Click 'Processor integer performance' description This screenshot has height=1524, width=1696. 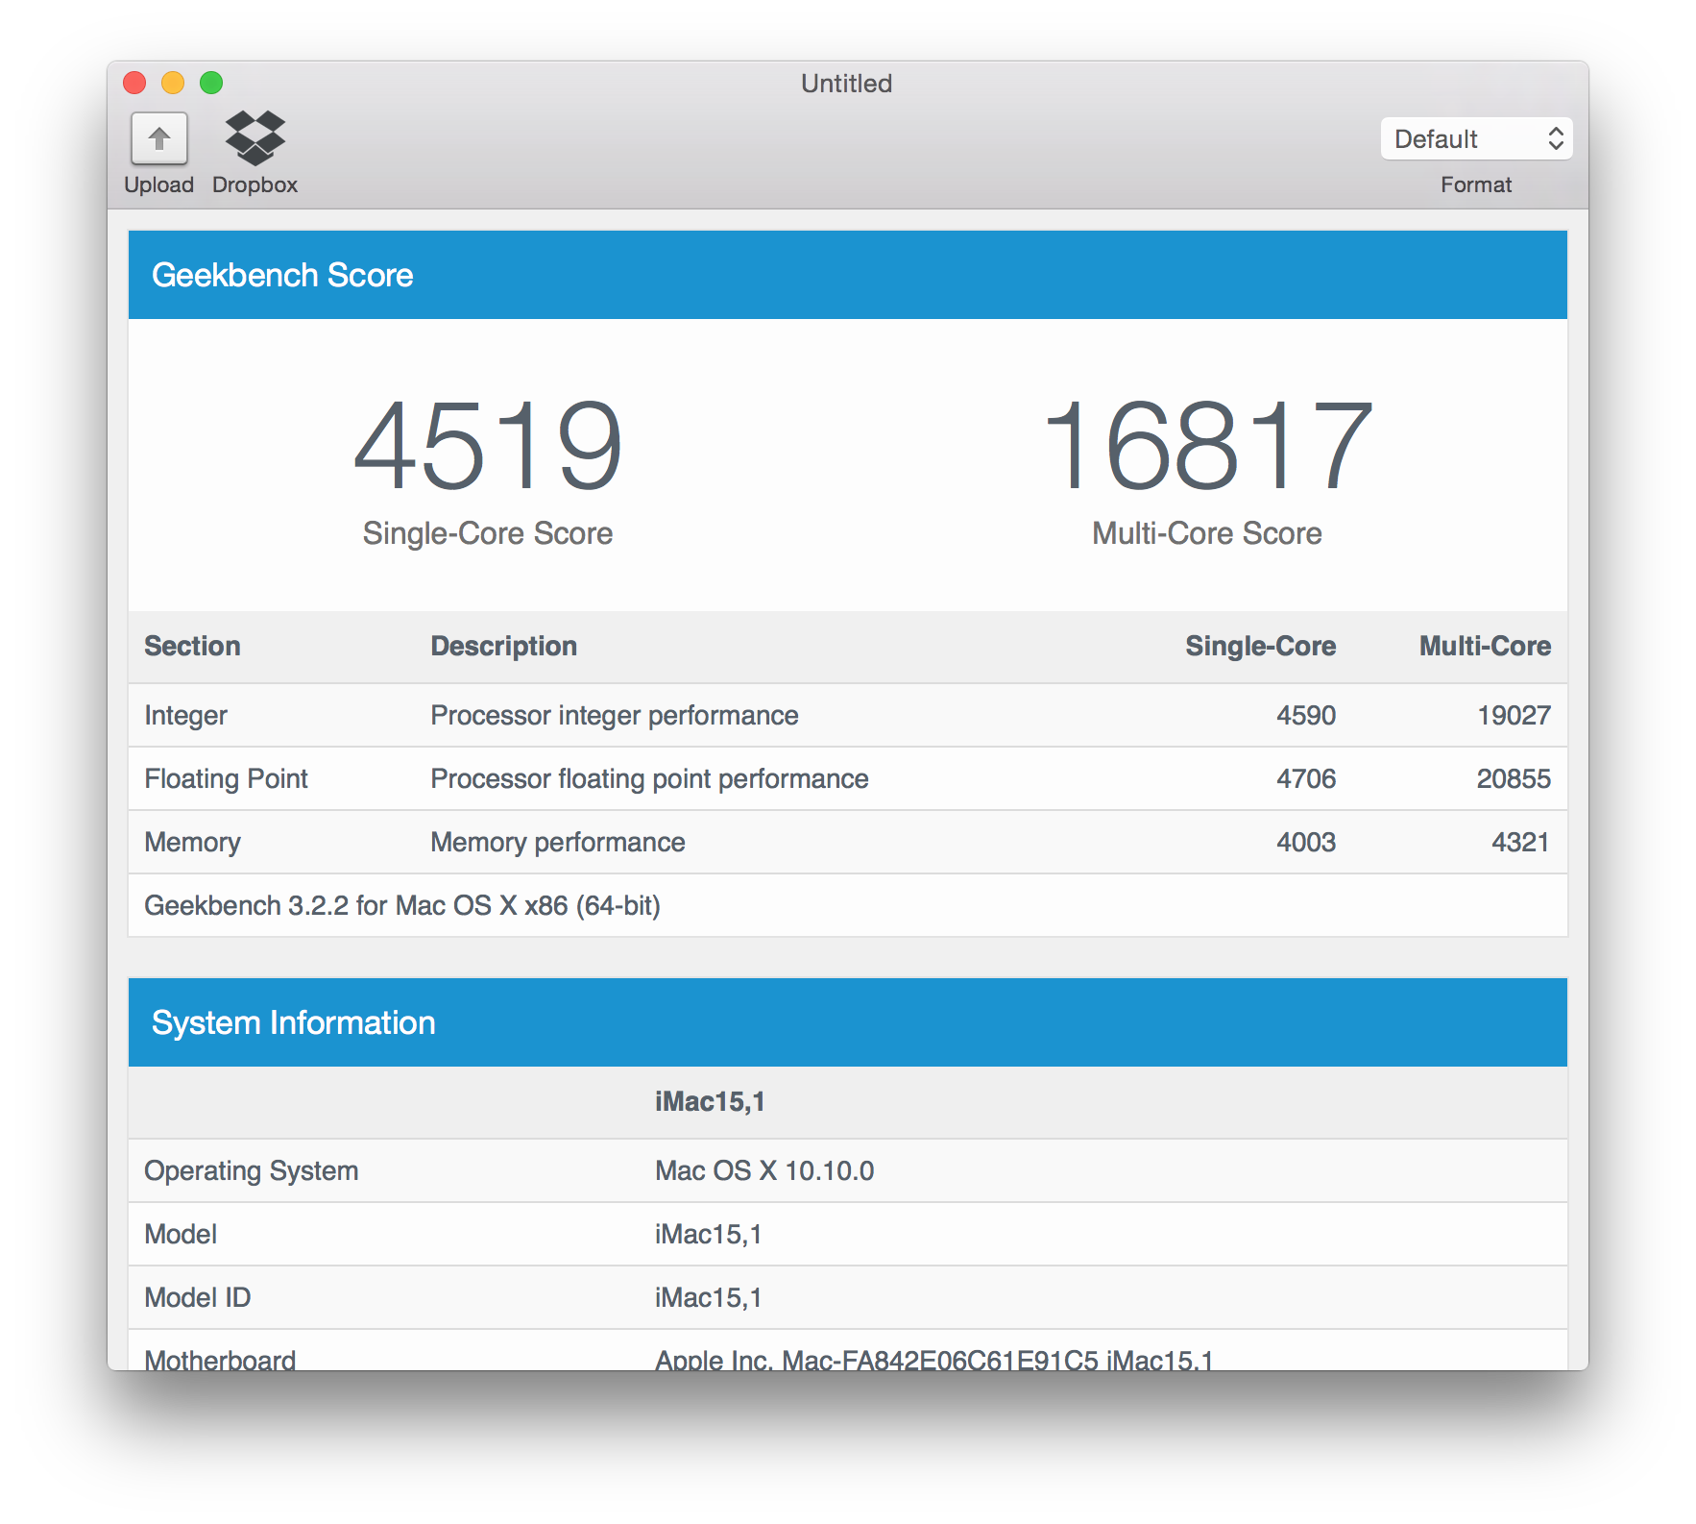(x=615, y=716)
